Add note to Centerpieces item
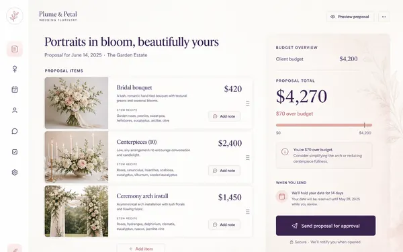 (224, 171)
